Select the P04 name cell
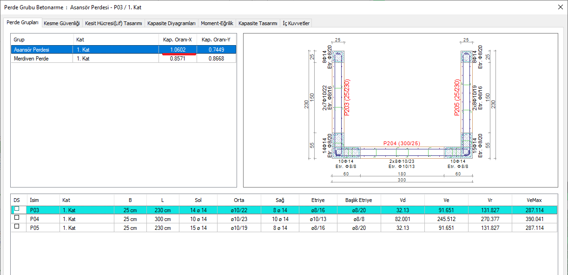This screenshot has width=568, height=275. [x=43, y=219]
